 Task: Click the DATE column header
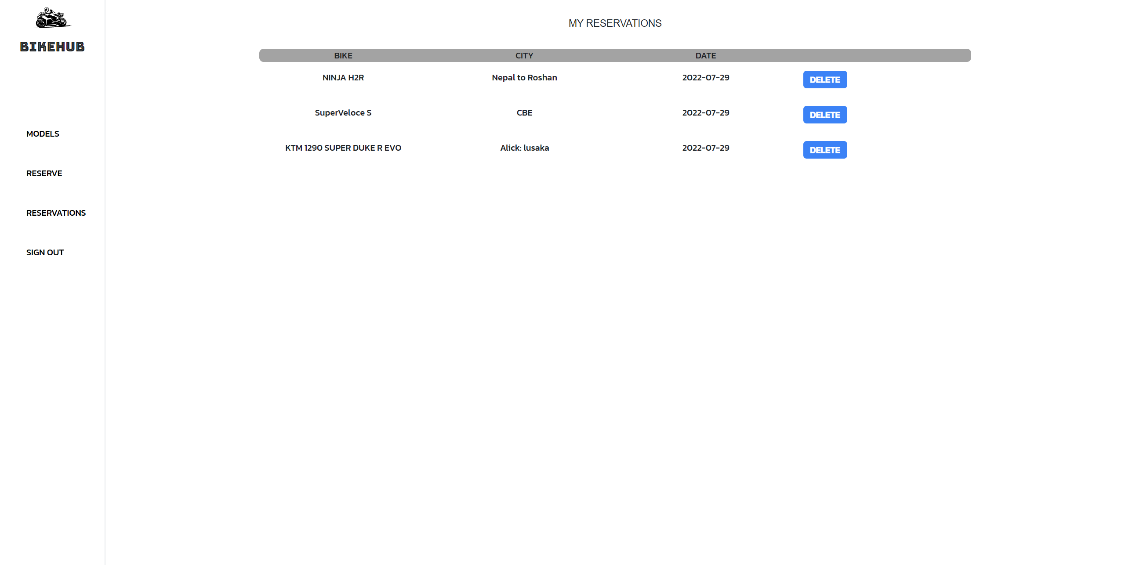(x=705, y=56)
